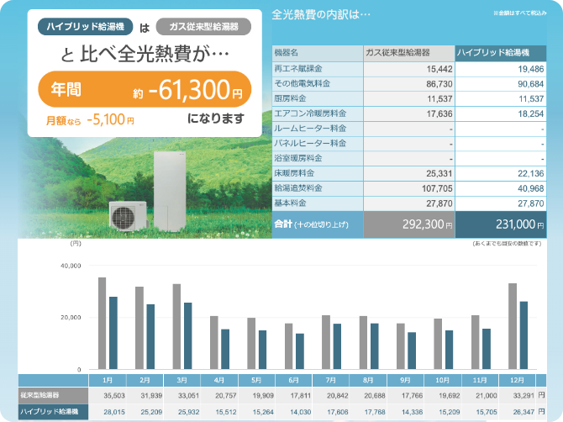Viewport: 563px width, 422px height.
Task: Select the 再エネ賦課金 row label
Action: [x=298, y=69]
